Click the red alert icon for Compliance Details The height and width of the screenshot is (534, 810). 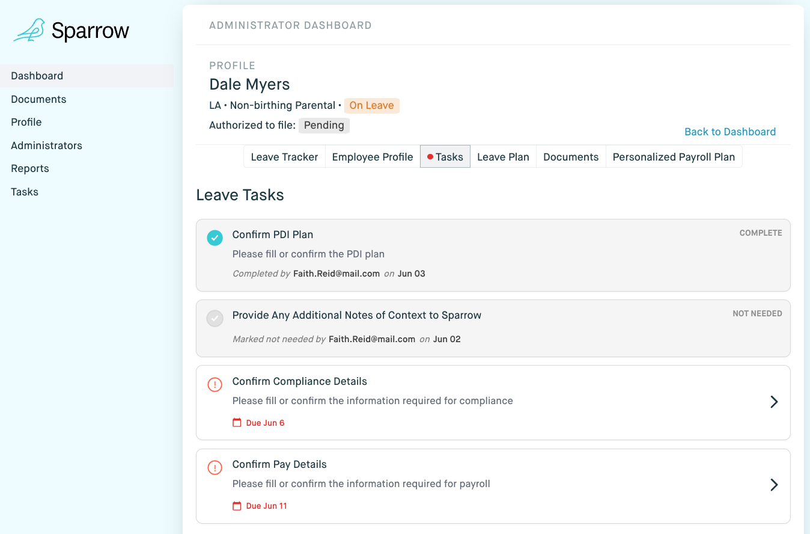coord(215,384)
